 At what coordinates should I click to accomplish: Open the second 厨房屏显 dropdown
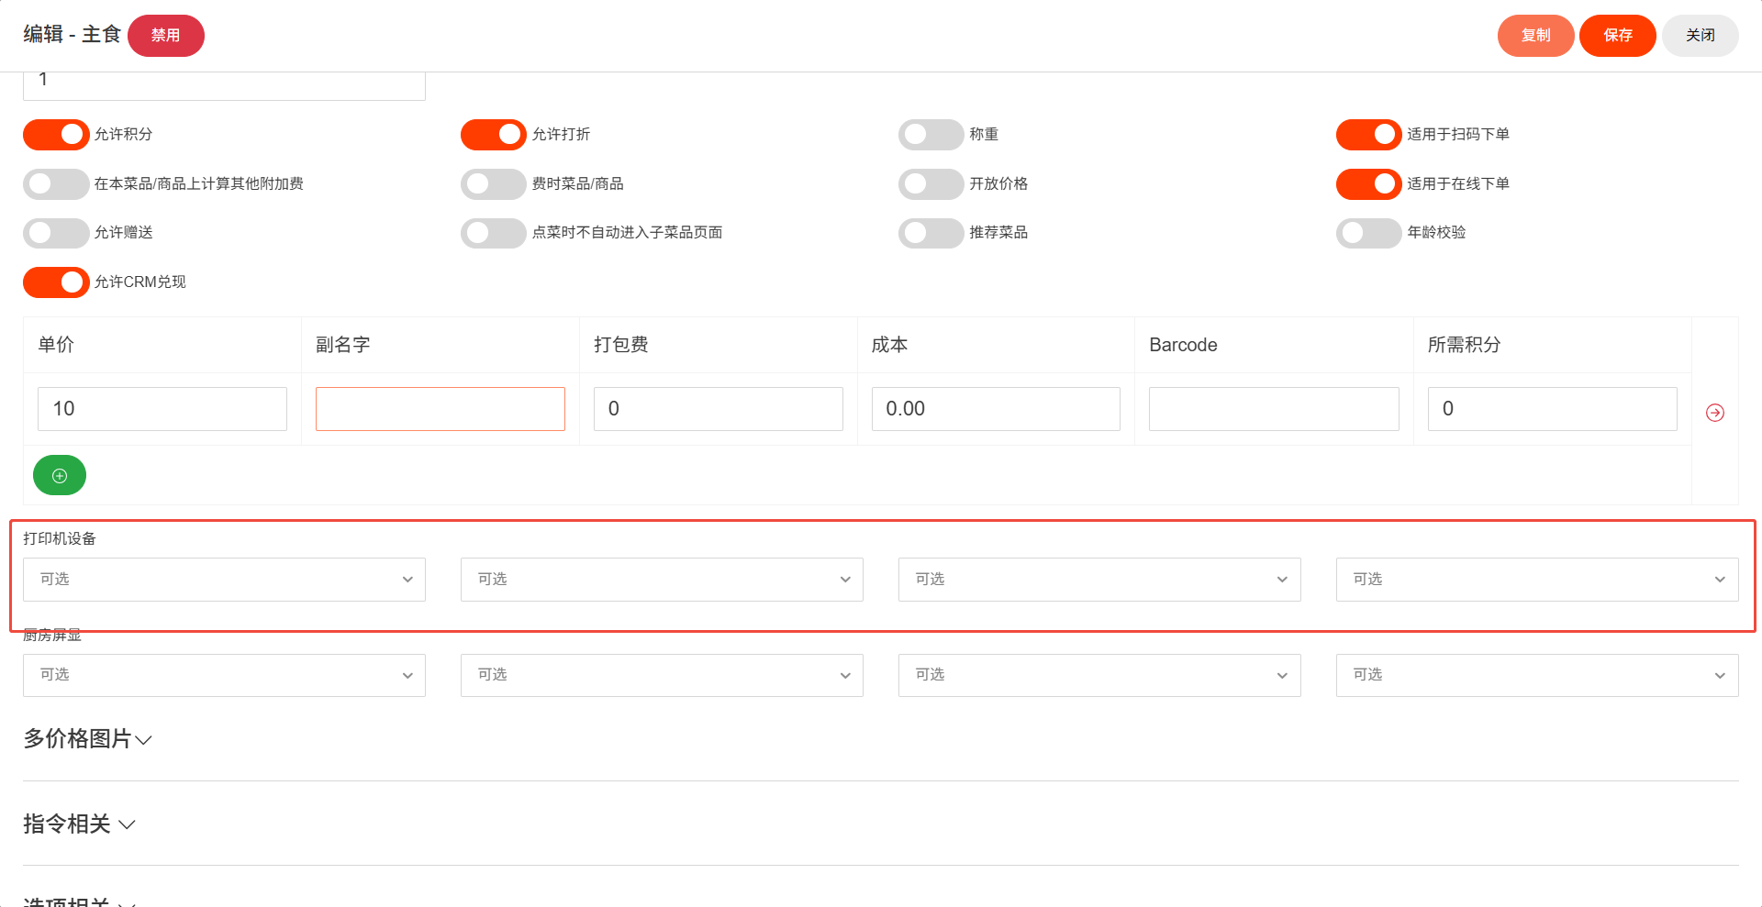661,675
